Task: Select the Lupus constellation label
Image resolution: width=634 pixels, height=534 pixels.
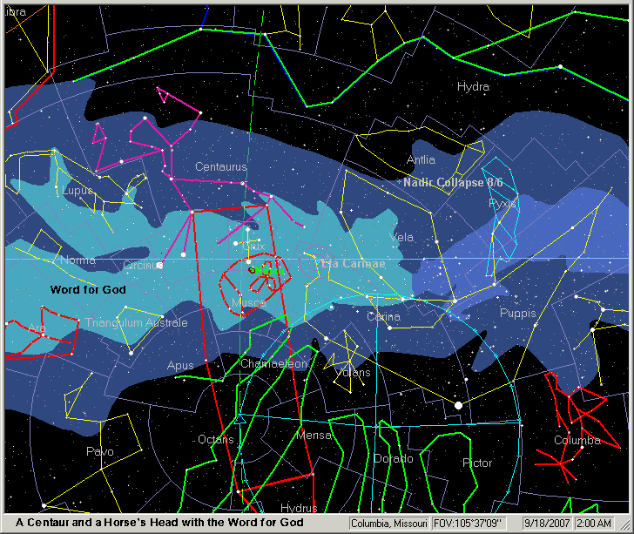Action: point(77,190)
